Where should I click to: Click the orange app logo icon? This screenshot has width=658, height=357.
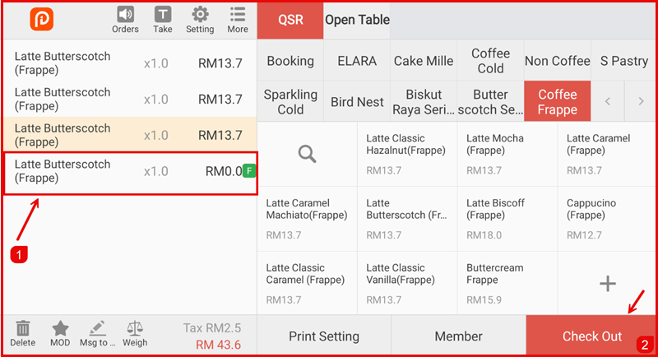(42, 20)
